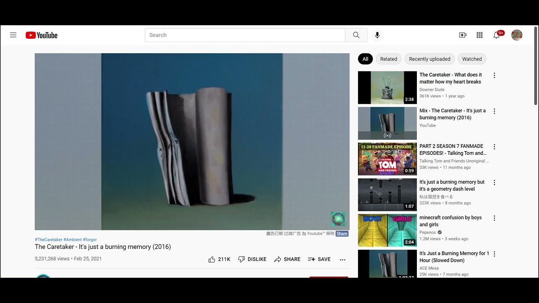Click geometry dash thumbnail 1:07
The height and width of the screenshot is (303, 539).
click(x=387, y=195)
